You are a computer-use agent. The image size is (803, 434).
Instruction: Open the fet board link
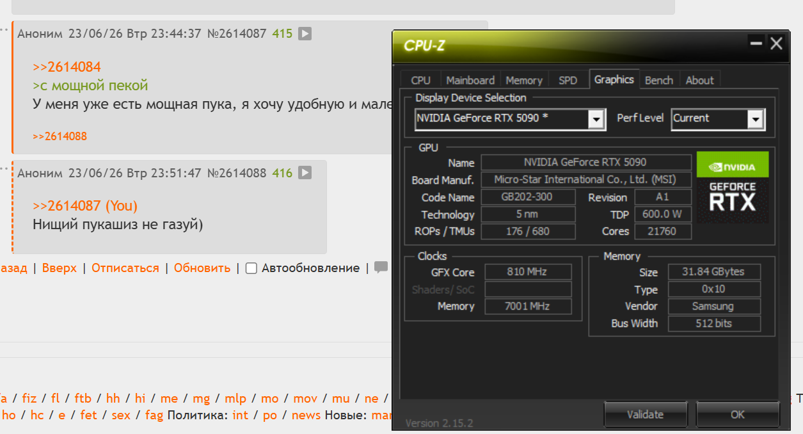point(89,415)
